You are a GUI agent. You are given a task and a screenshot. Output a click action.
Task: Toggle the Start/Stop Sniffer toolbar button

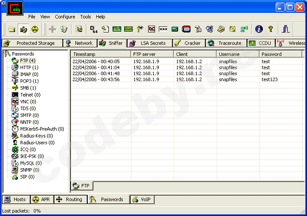[x=23, y=29]
